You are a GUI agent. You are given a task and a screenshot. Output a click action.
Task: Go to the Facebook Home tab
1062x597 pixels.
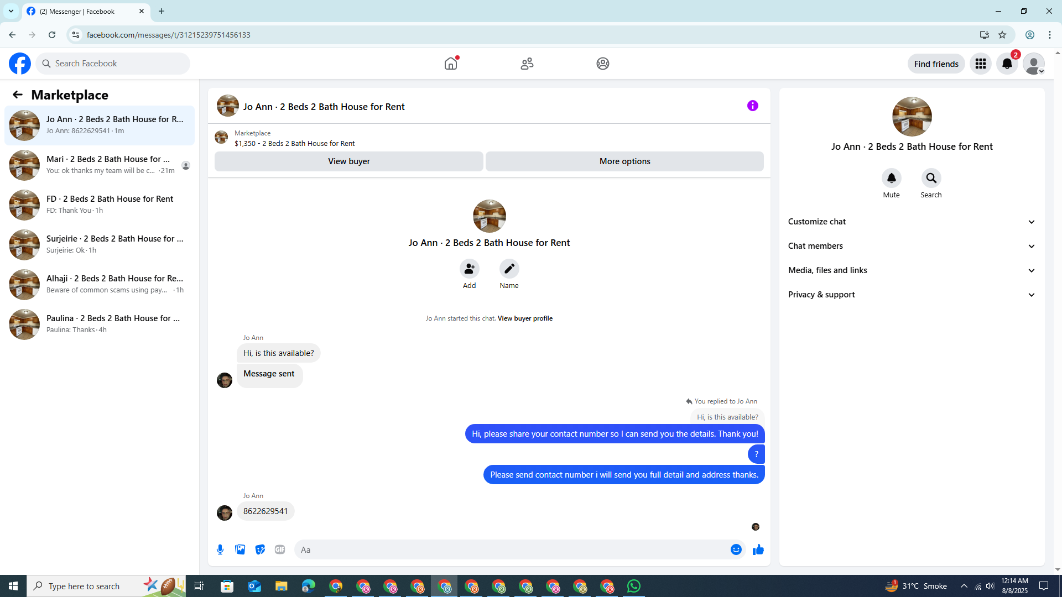point(451,64)
